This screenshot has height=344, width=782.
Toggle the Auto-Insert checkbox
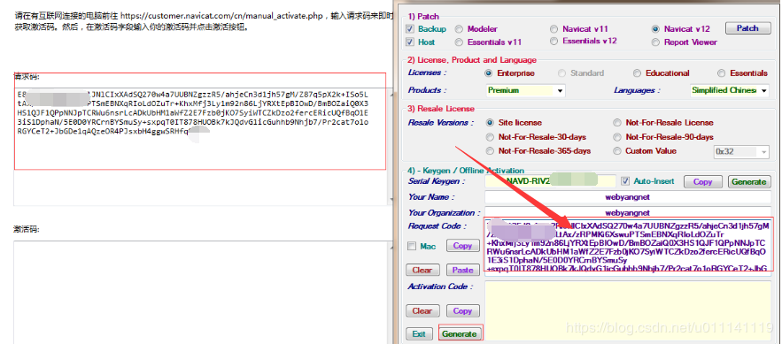point(625,181)
